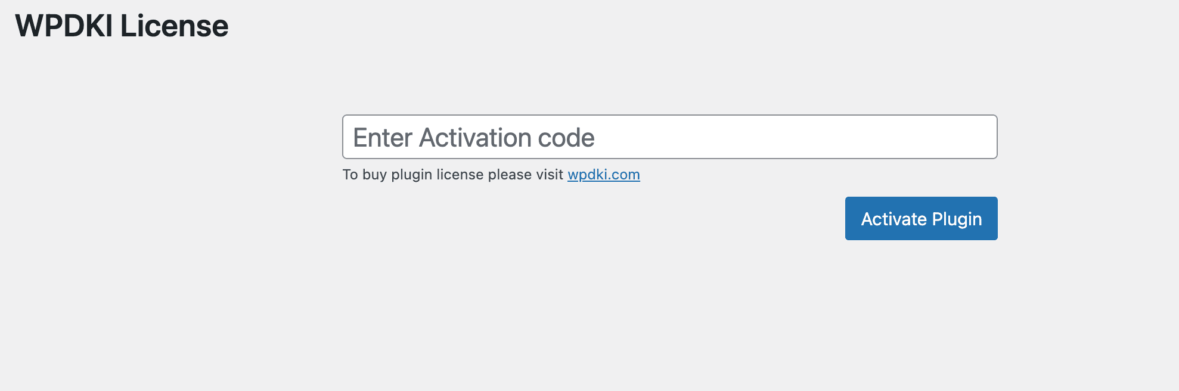Click the middle of the activation code box
Viewport: 1179px width, 391px height.
(670, 137)
